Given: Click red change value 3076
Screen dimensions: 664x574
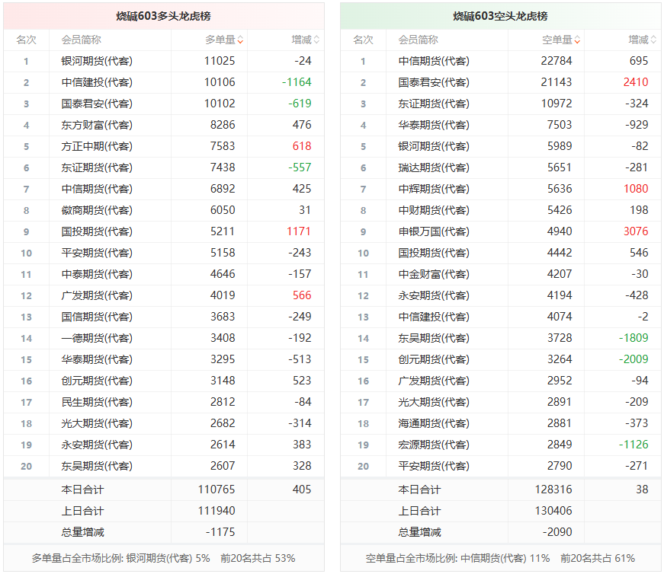Looking at the screenshot, I should 636,231.
